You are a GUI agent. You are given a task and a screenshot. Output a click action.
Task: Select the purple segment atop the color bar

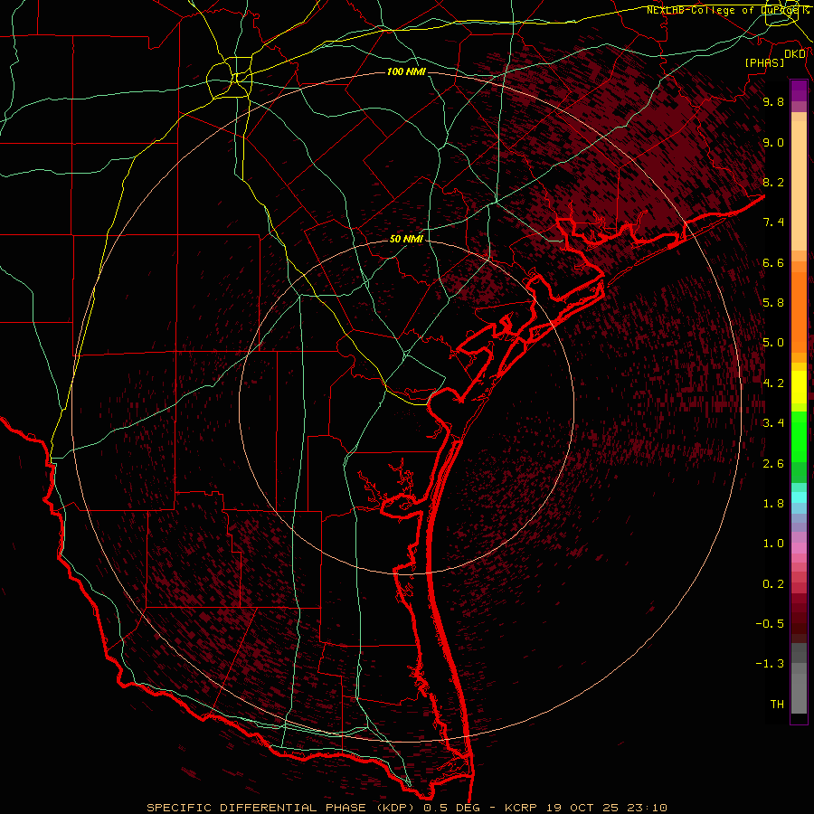coord(799,91)
